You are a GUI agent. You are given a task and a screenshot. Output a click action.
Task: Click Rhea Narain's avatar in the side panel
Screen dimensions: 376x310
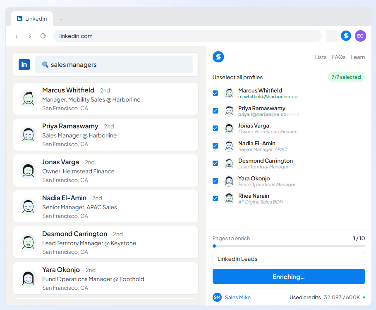(x=229, y=199)
